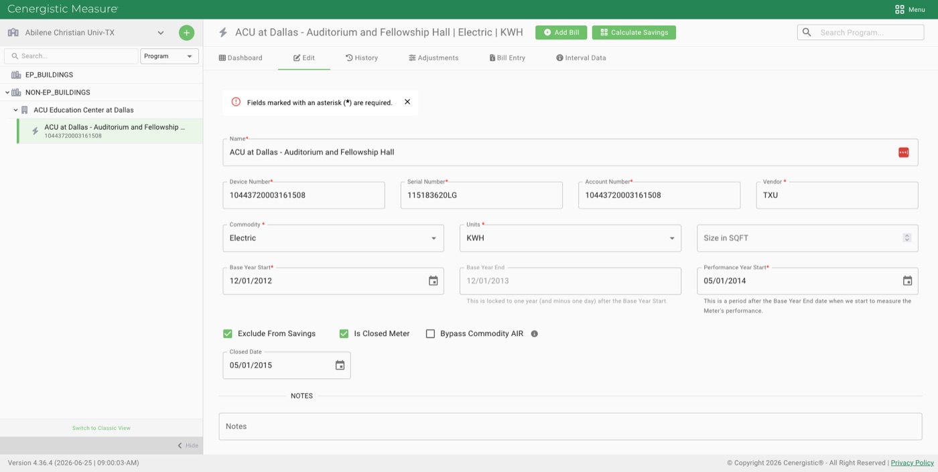Open the Privacy Policy link
The width and height of the screenshot is (938, 472).
click(x=912, y=463)
